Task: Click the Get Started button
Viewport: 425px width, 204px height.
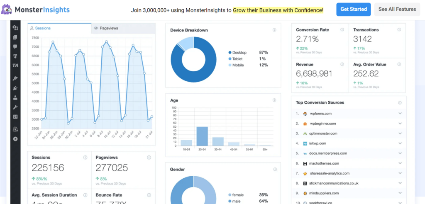Action: (x=354, y=10)
